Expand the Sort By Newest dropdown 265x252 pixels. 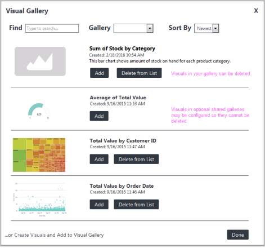215,28
